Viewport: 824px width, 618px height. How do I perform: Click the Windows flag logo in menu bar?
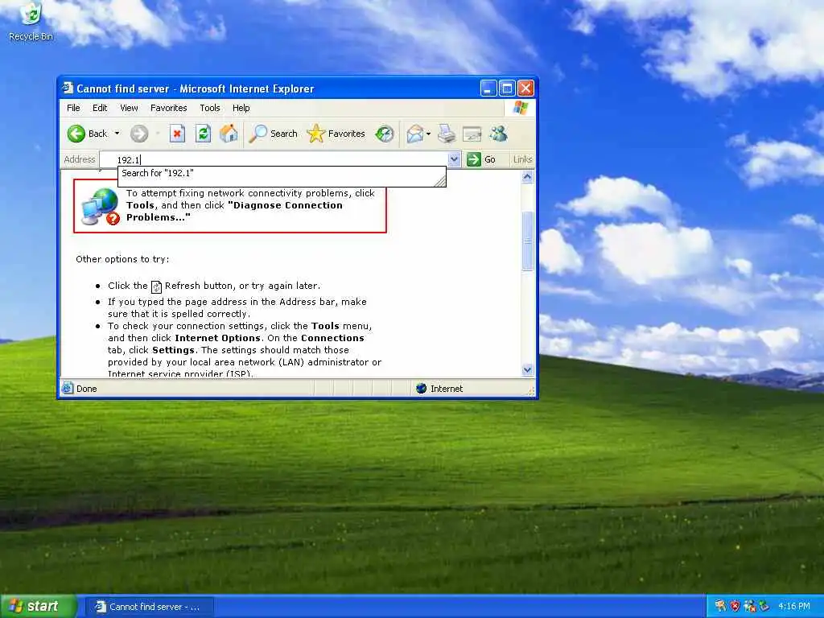[x=521, y=108]
